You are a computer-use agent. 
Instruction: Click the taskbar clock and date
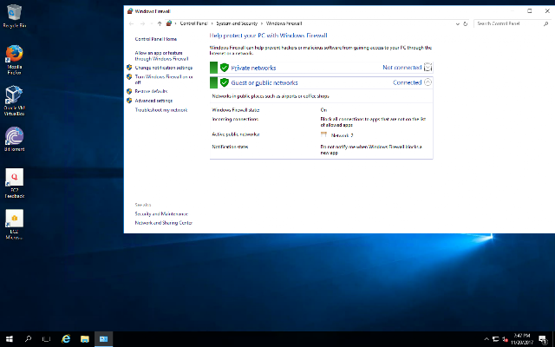click(x=522, y=339)
